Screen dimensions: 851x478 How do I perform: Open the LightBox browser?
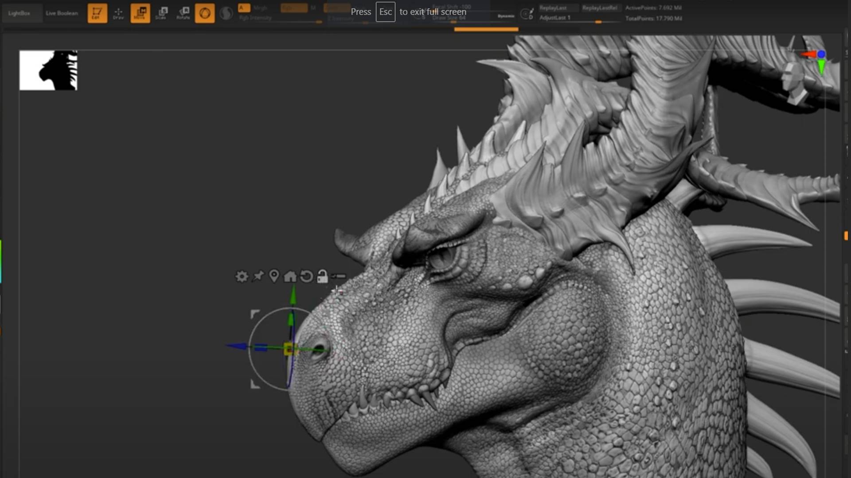pyautogui.click(x=19, y=13)
